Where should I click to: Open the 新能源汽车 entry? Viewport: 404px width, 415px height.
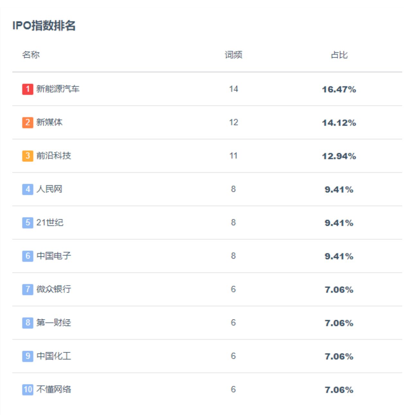(x=58, y=89)
